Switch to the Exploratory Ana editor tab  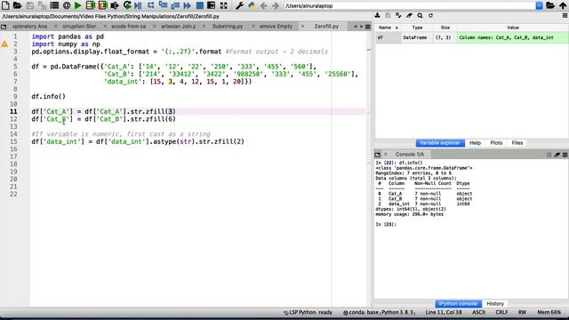[29, 27]
